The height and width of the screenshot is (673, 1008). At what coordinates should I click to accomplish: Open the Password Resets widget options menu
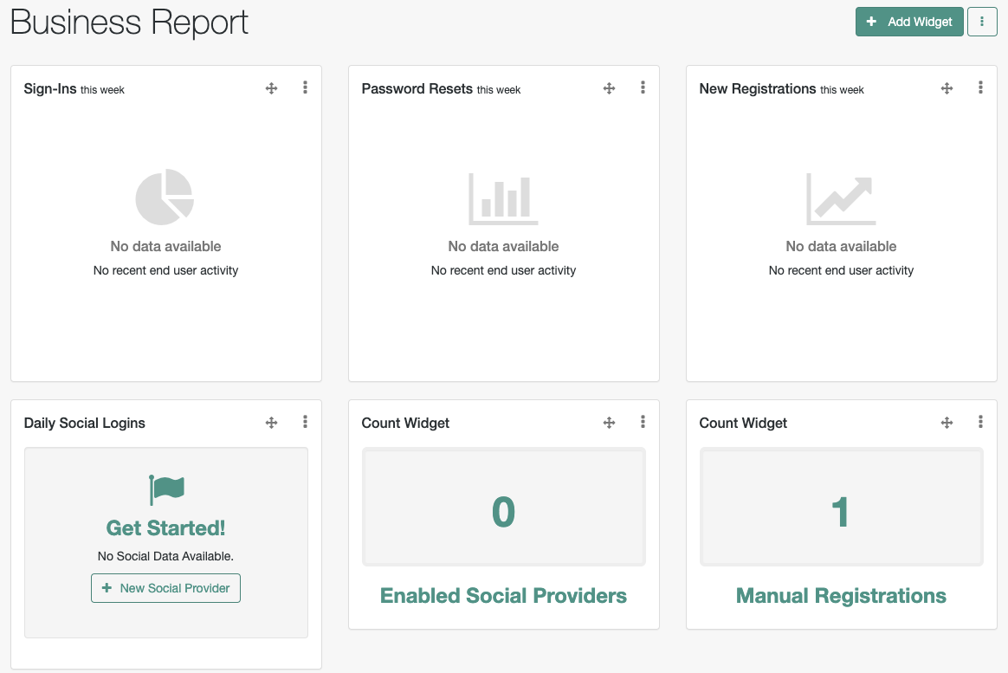(x=643, y=87)
